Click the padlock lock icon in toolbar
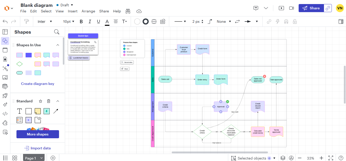 click(295, 21)
